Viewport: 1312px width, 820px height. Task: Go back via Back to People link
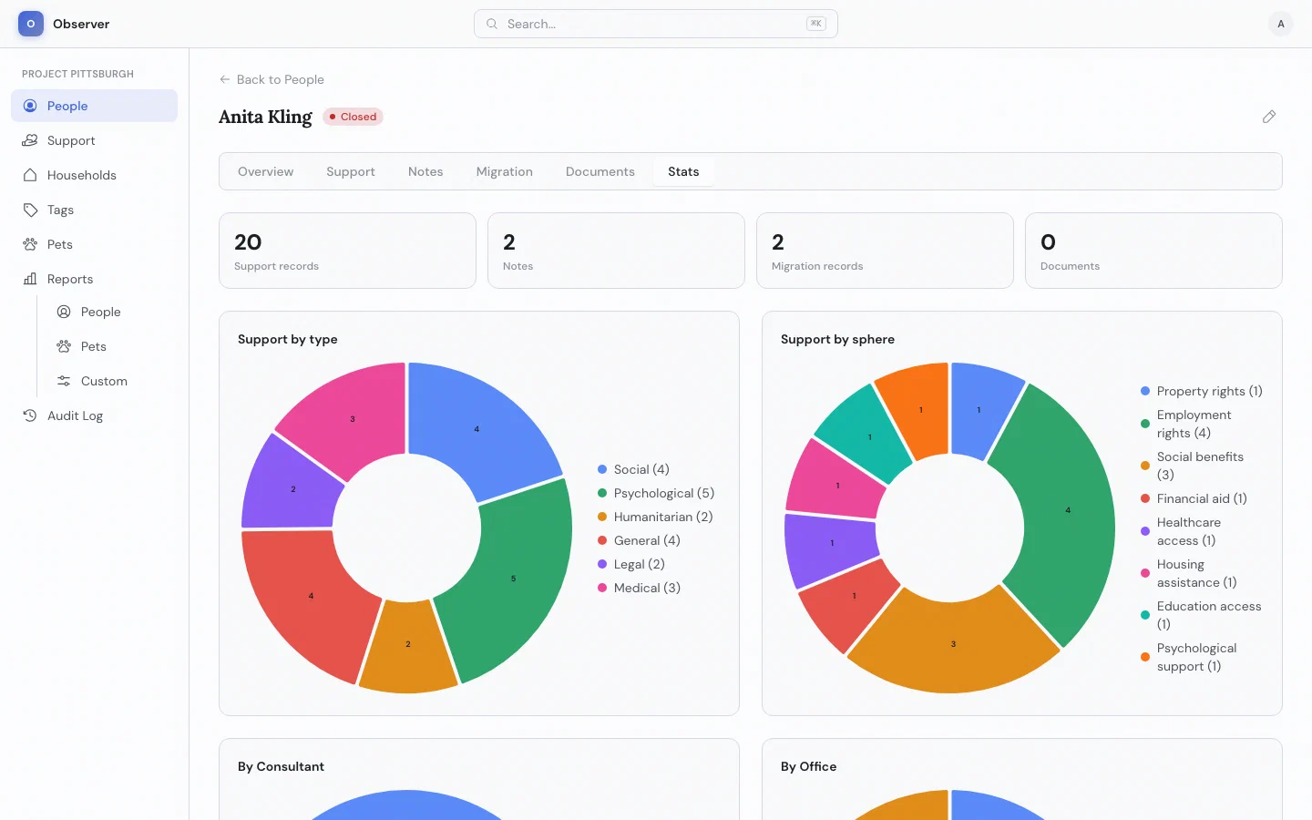click(272, 79)
